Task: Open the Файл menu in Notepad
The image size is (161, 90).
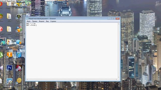Action: tap(28, 21)
